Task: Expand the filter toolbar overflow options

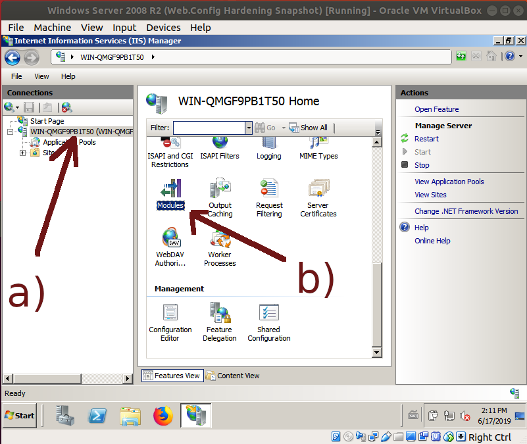Action: click(378, 132)
